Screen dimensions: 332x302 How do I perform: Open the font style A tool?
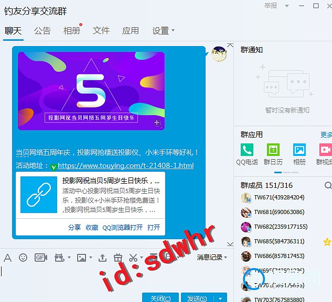pyautogui.click(x=8, y=258)
